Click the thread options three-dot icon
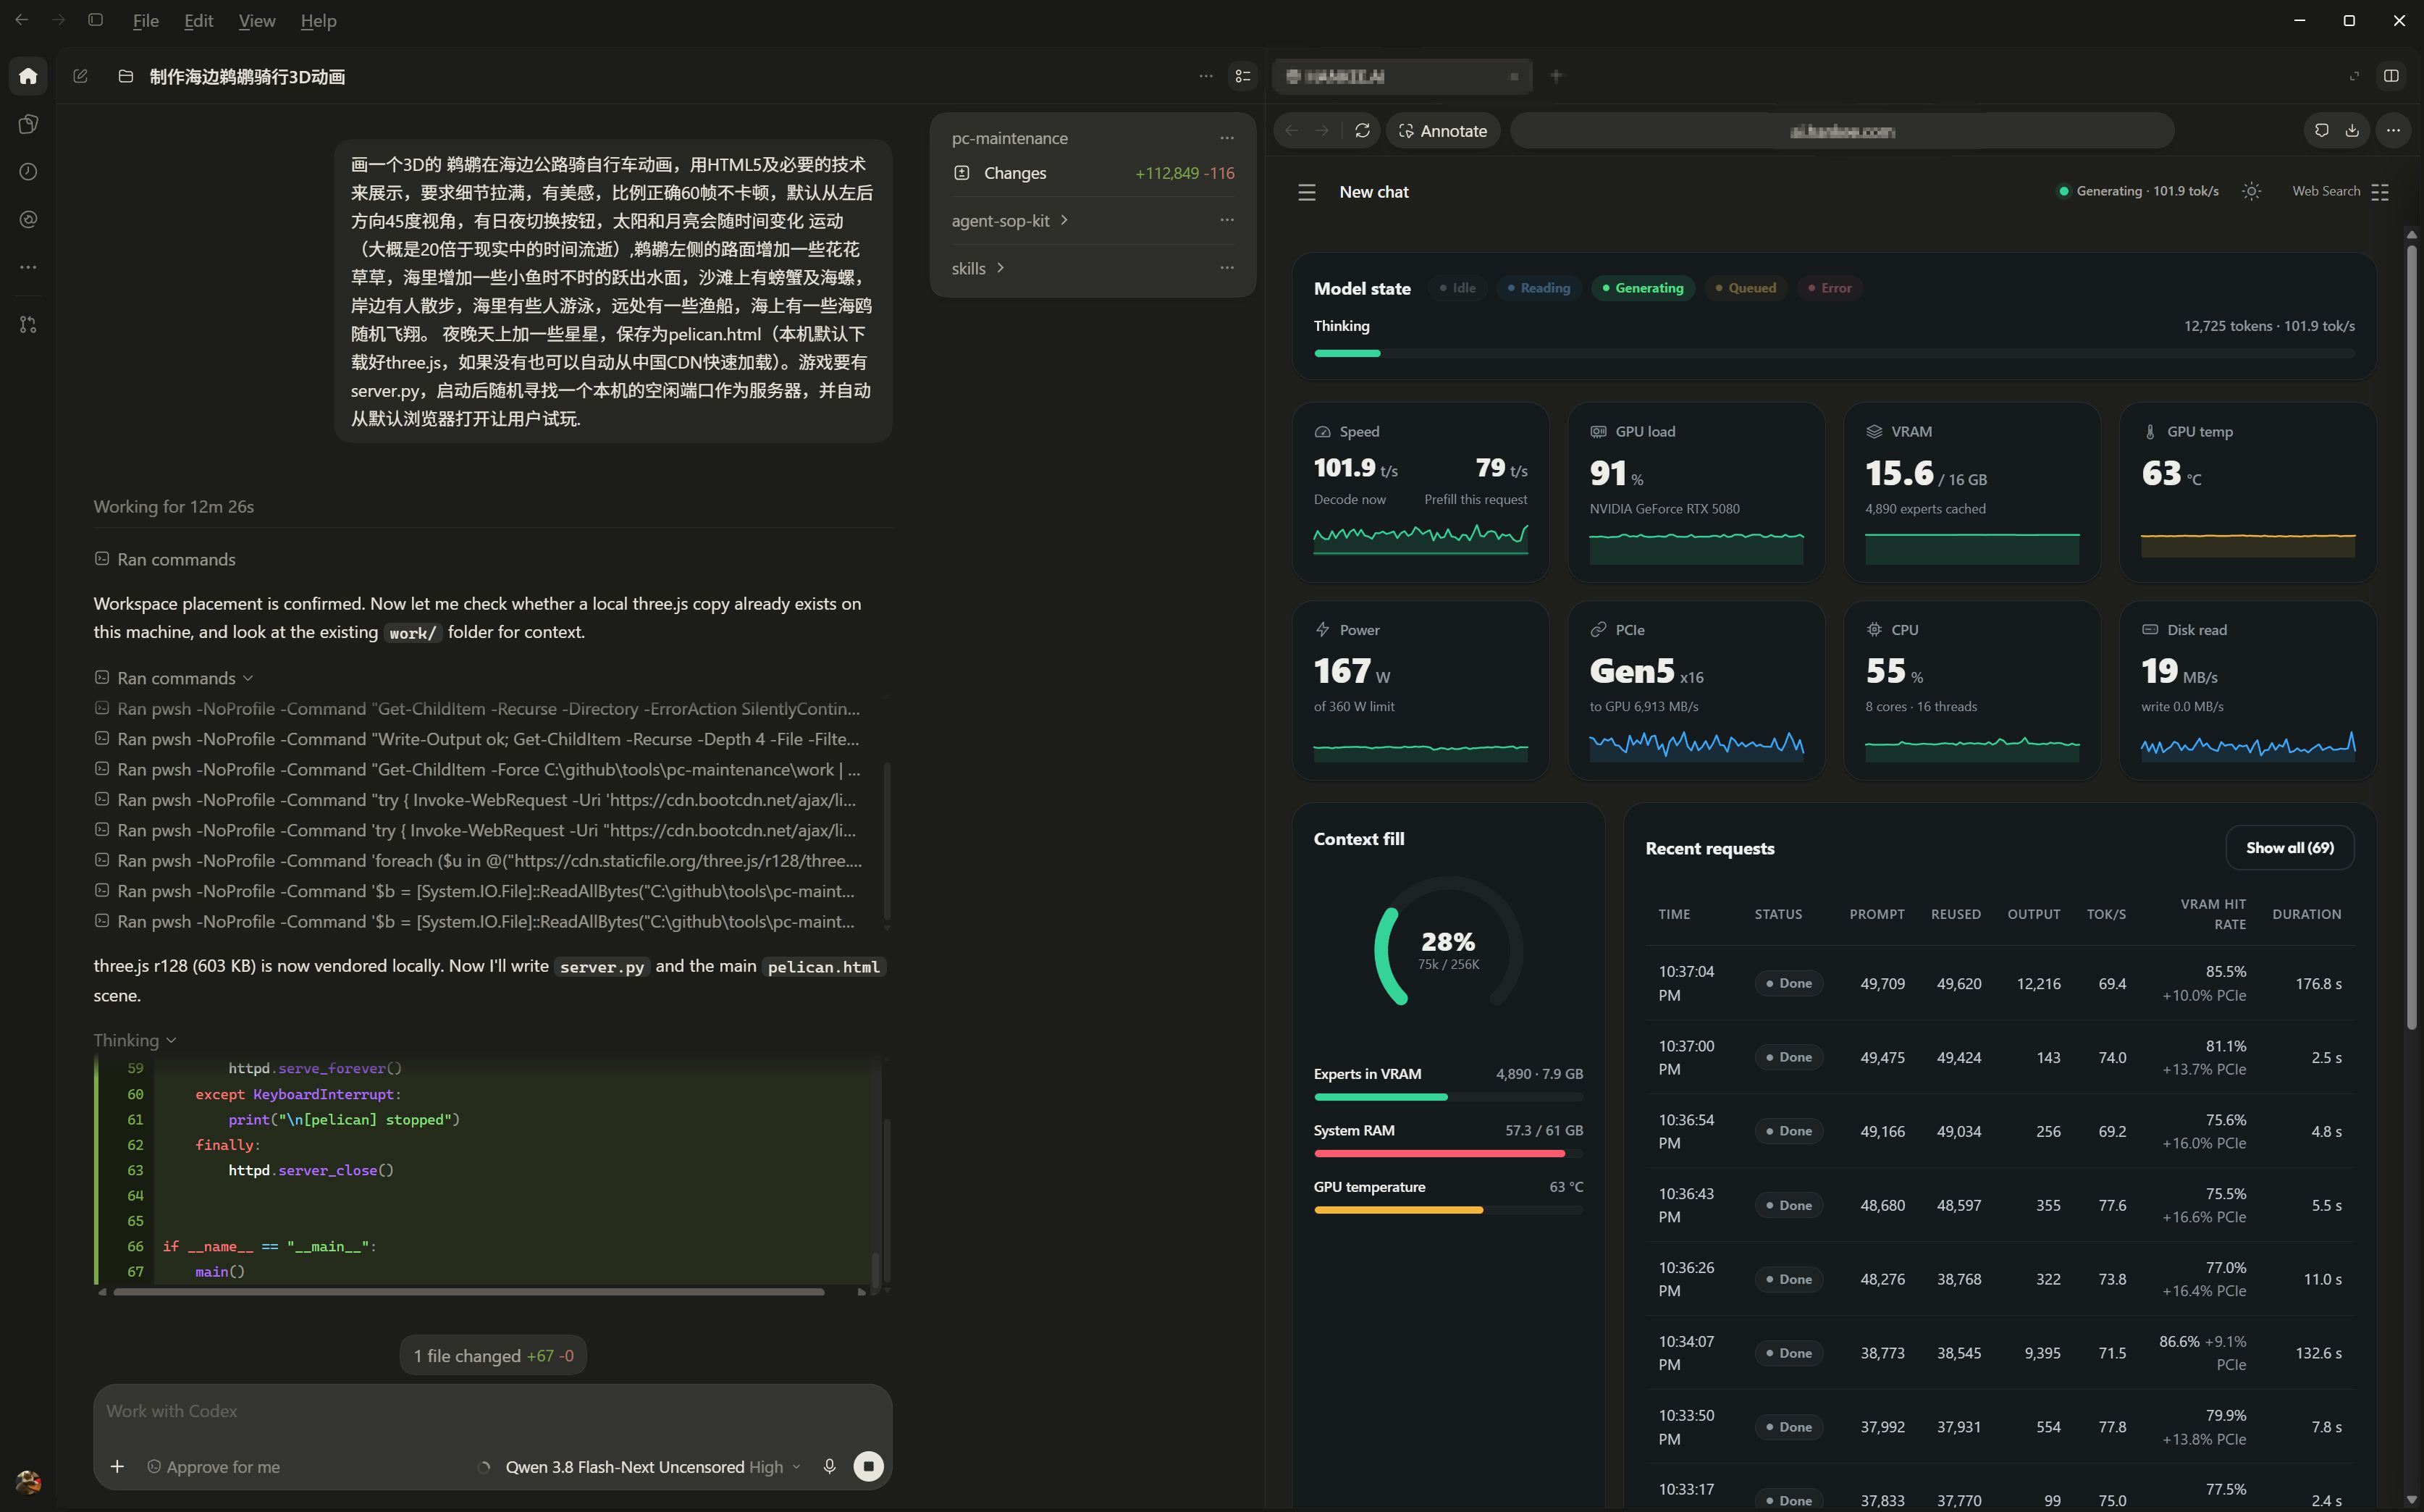Image resolution: width=2424 pixels, height=1512 pixels. tap(1205, 76)
